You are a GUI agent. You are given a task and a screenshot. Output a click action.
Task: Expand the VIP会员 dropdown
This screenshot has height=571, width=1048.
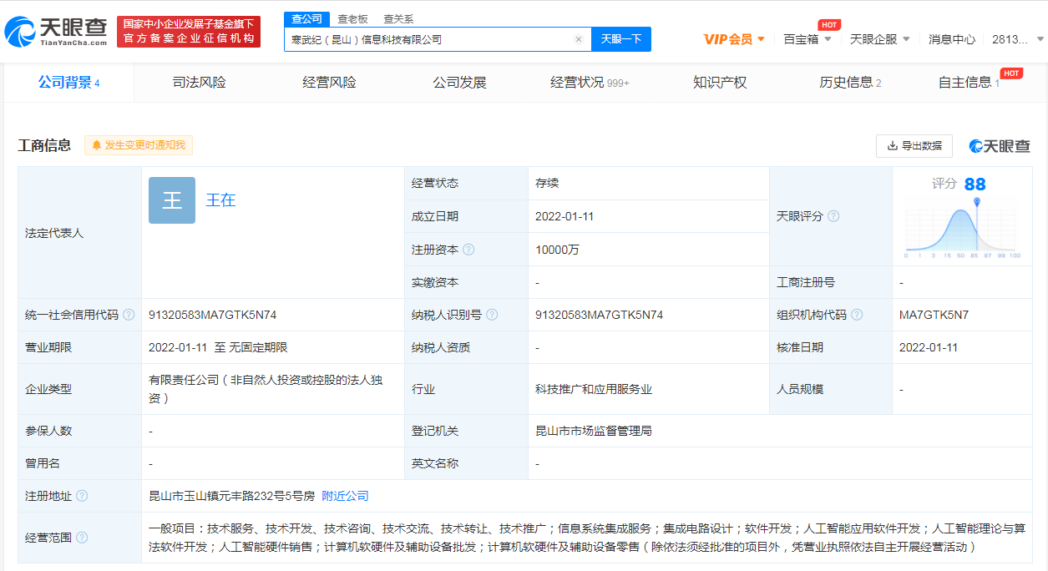[734, 39]
